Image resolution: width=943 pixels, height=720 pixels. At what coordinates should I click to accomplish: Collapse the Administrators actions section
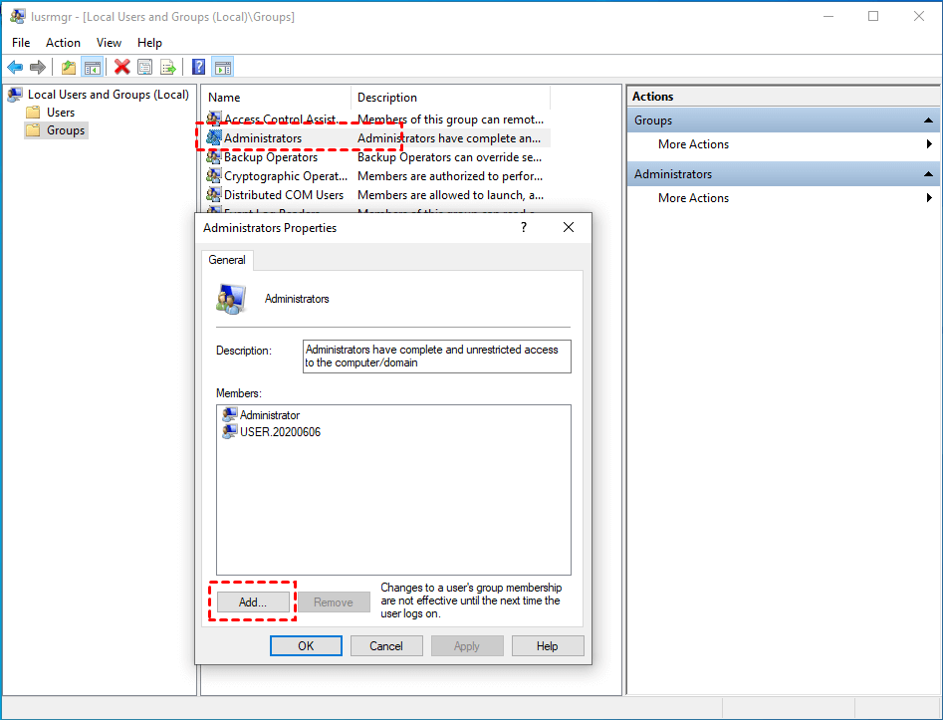pyautogui.click(x=929, y=174)
